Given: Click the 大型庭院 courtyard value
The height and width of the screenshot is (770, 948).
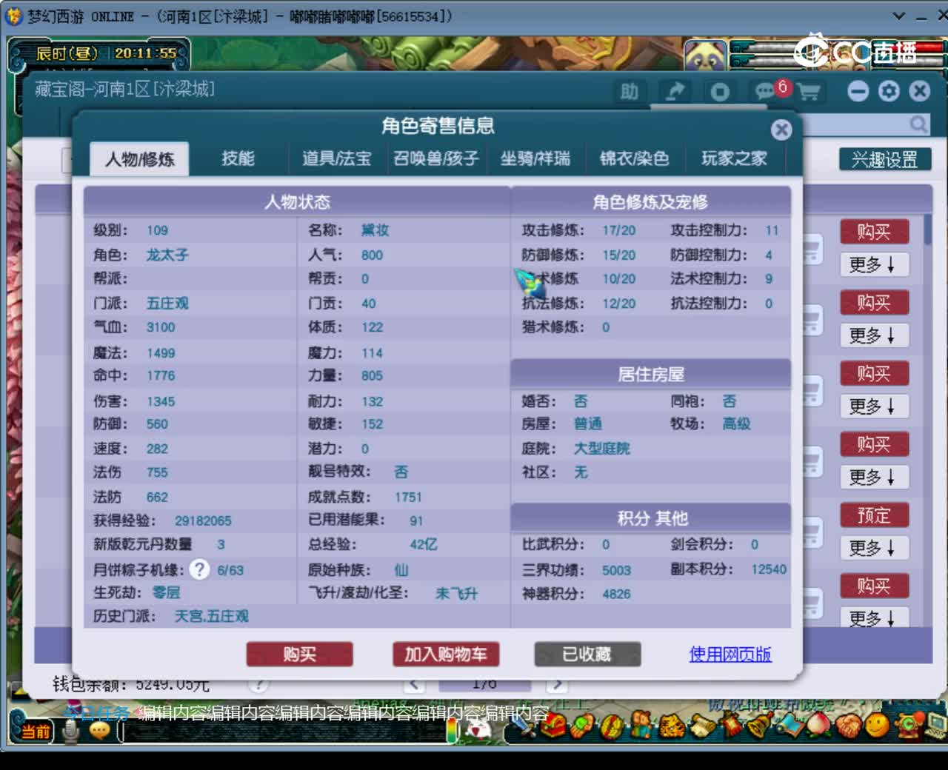Looking at the screenshot, I should coord(602,449).
